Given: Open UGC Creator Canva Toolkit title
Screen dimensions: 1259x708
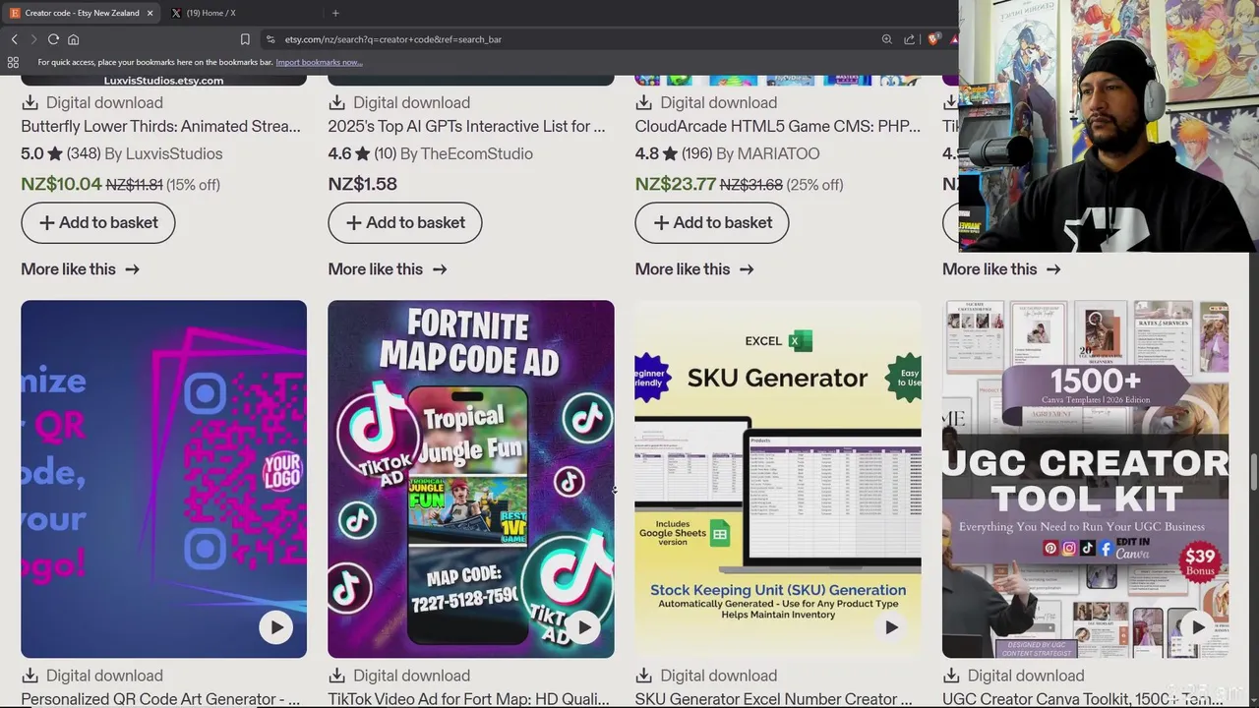Looking at the screenshot, I should (1083, 699).
